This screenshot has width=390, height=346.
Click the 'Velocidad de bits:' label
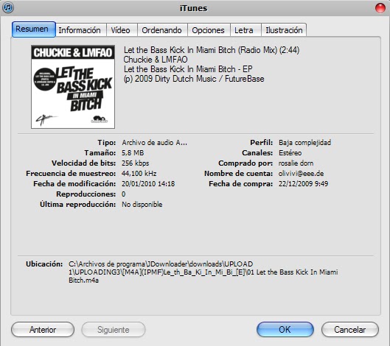[x=84, y=163]
